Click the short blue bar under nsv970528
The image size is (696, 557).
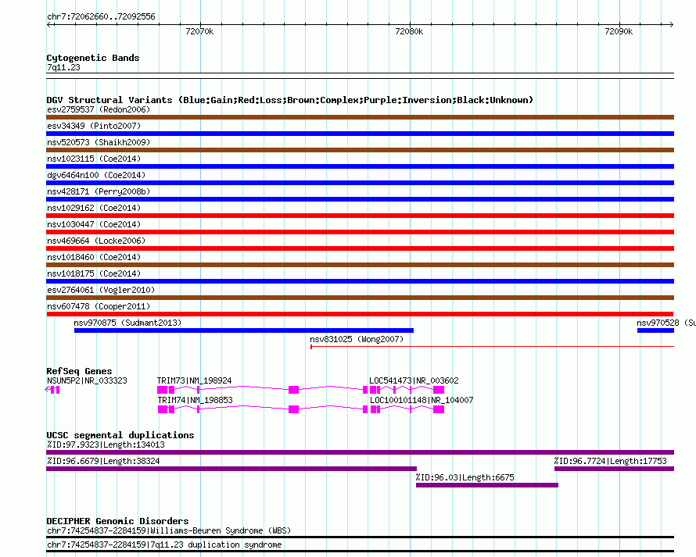click(655, 330)
